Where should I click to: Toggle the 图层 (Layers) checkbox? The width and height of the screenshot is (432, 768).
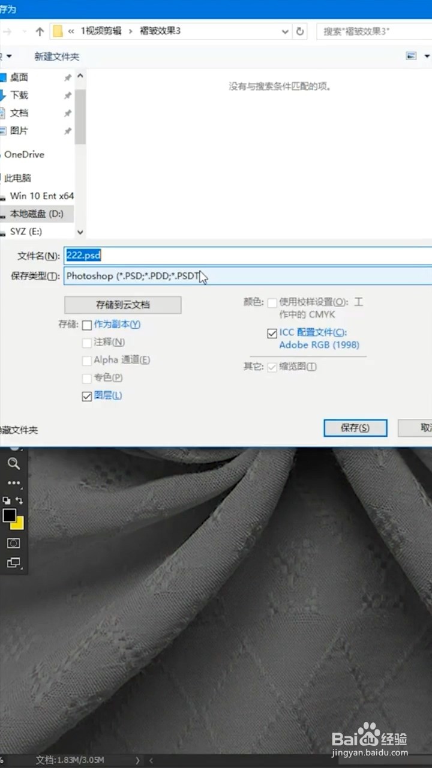pos(87,396)
